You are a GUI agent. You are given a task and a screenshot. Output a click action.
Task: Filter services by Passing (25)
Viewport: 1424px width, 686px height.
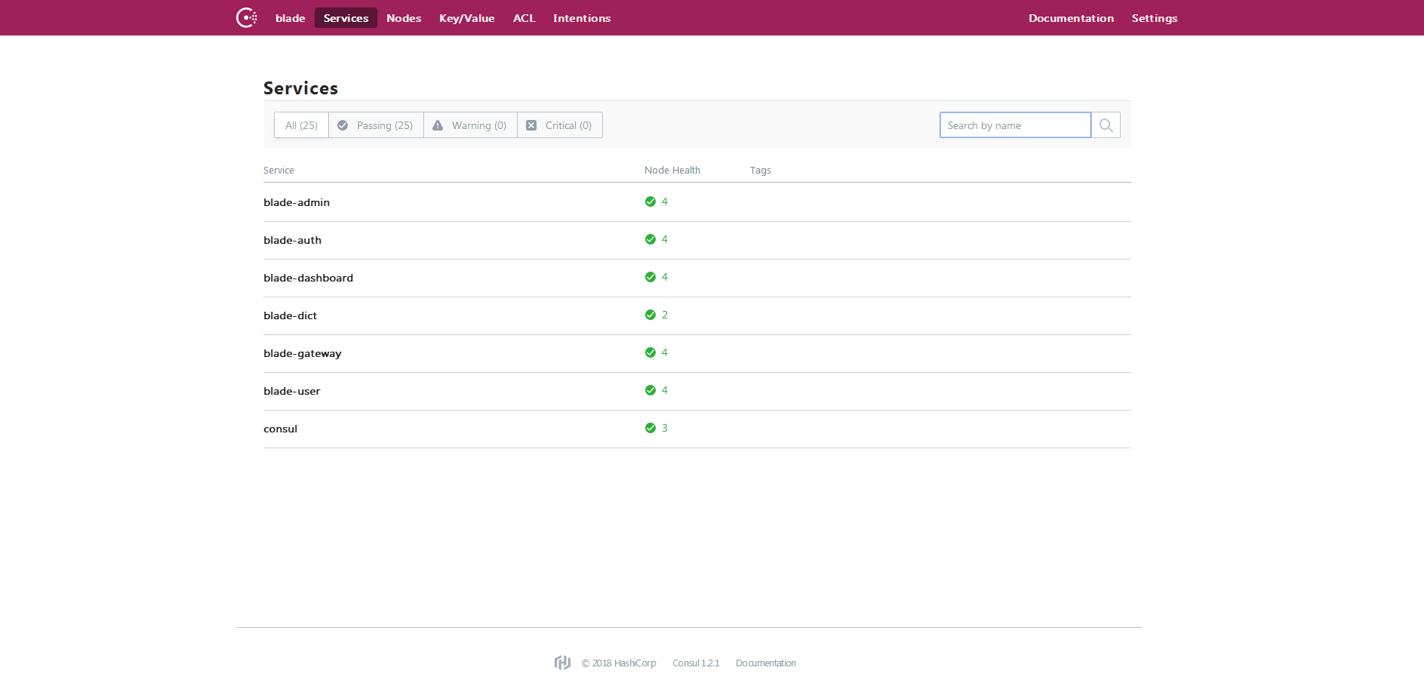376,125
